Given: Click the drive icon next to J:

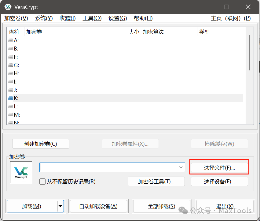Looking at the screenshot, I should 11,90.
